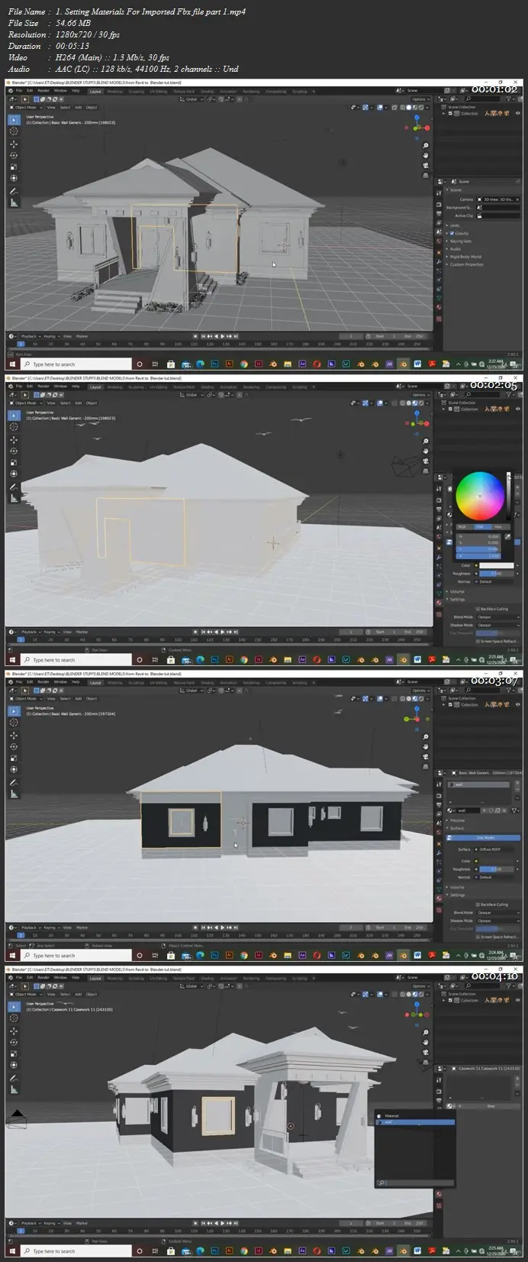Enable Screen Space Refraction in 00:02:05 frame
Image resolution: width=528 pixels, height=1262 pixels.
click(478, 641)
